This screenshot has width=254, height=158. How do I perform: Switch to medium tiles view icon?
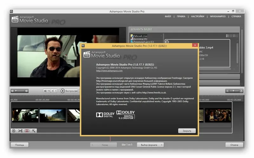234,36
